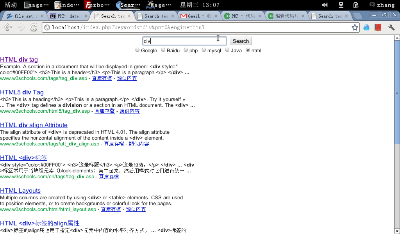Select the Google radio button
The image size is (400, 234).
coord(137,50)
